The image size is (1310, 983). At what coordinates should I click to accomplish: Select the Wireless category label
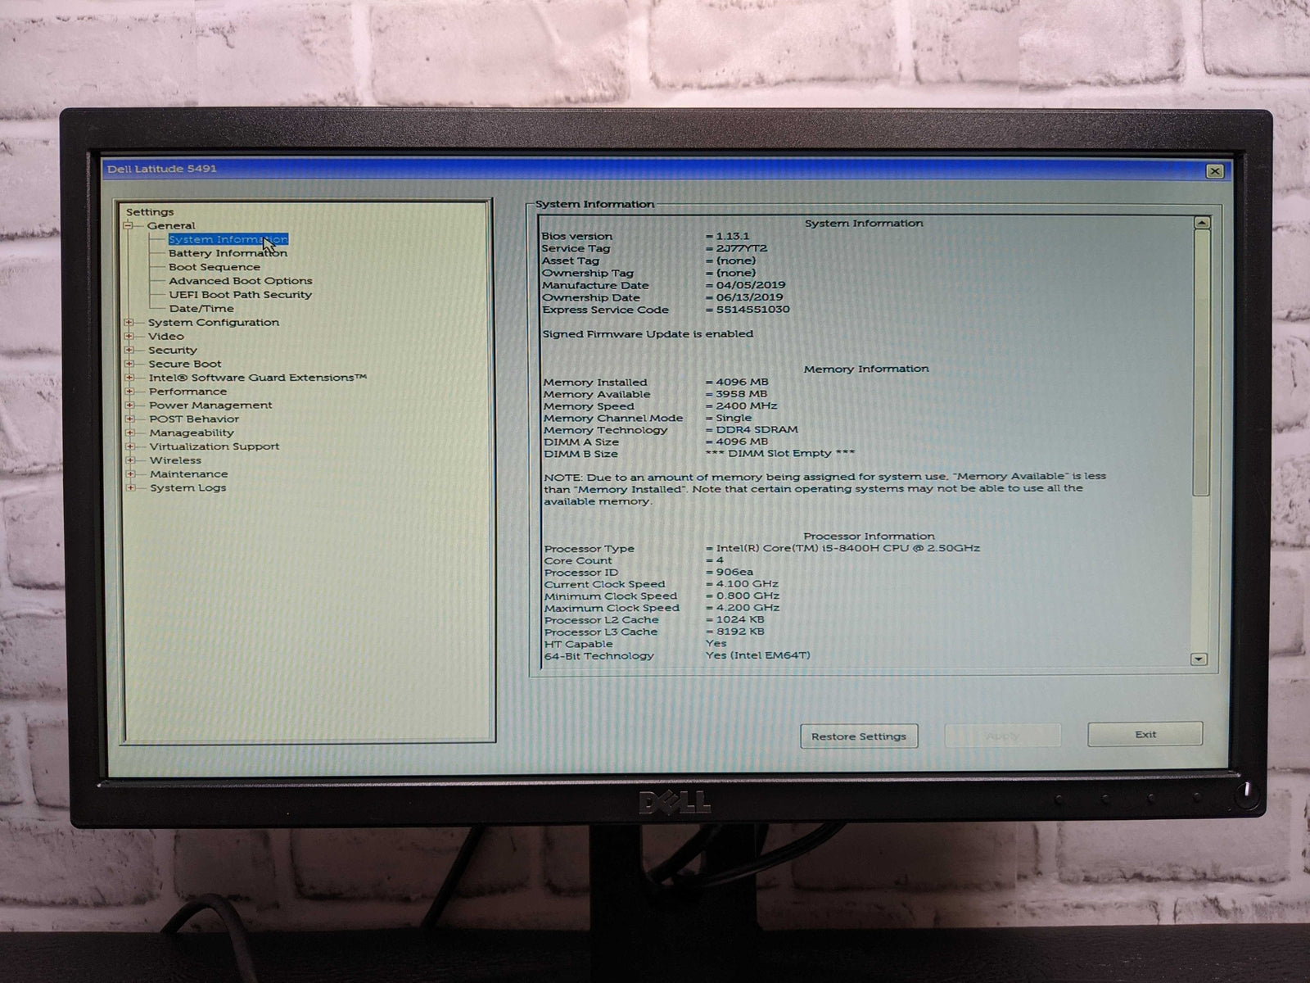[175, 460]
